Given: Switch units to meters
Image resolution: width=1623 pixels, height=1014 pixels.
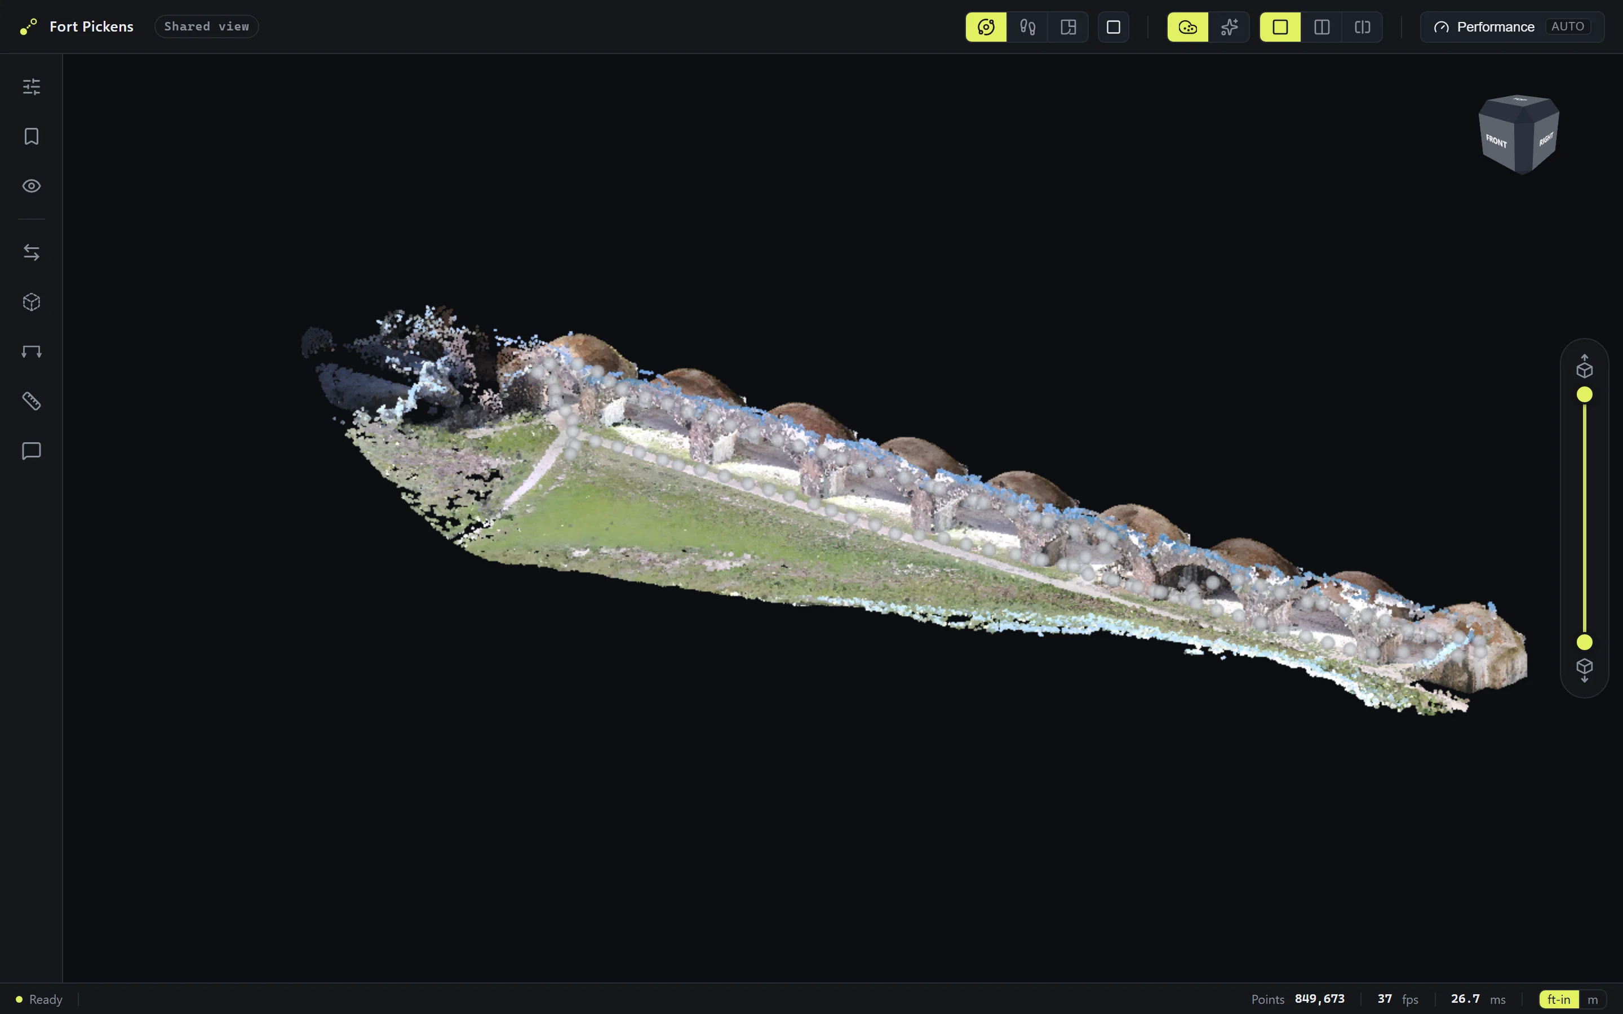Looking at the screenshot, I should point(1593,999).
